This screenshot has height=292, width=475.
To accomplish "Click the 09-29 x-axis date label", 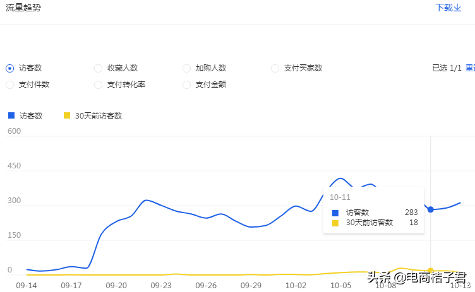I will (x=251, y=285).
